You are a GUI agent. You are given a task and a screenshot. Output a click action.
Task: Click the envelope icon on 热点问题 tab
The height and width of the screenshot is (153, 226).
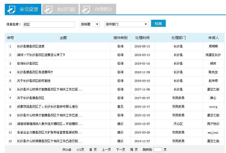(48, 9)
